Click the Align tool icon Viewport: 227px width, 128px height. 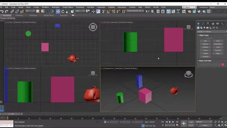153,11
